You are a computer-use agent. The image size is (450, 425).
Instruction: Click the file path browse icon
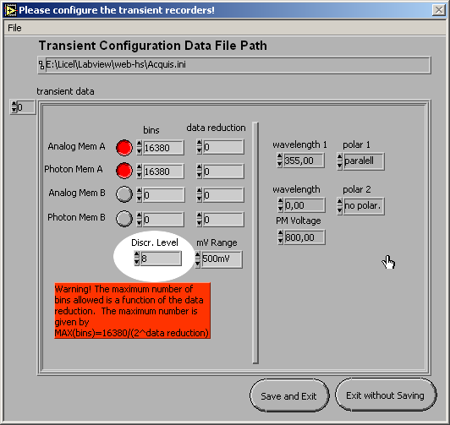pos(41,65)
